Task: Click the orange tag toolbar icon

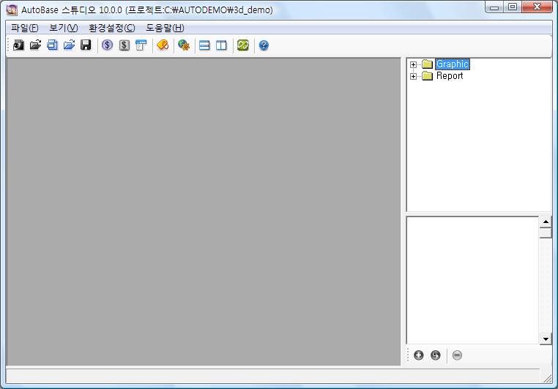Action: coord(163,45)
